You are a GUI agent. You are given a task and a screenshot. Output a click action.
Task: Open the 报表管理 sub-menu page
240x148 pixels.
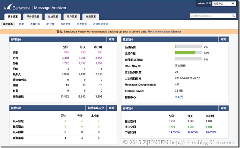point(82,24)
